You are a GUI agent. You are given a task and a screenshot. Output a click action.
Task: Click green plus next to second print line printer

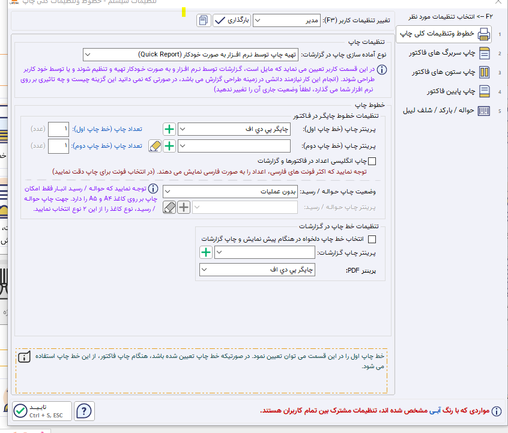coord(169,146)
